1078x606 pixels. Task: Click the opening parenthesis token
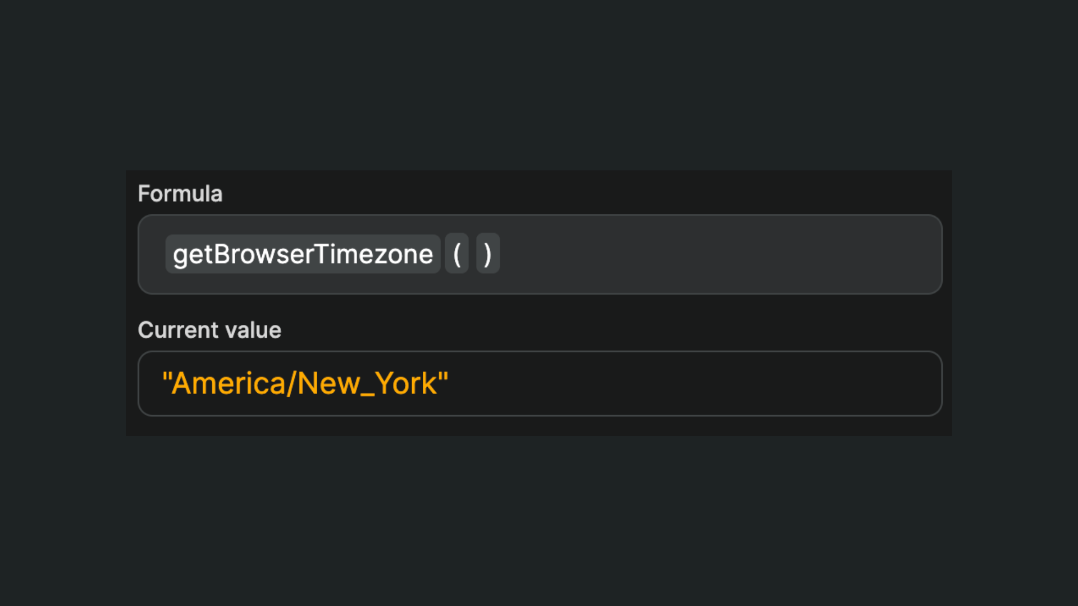pos(456,254)
